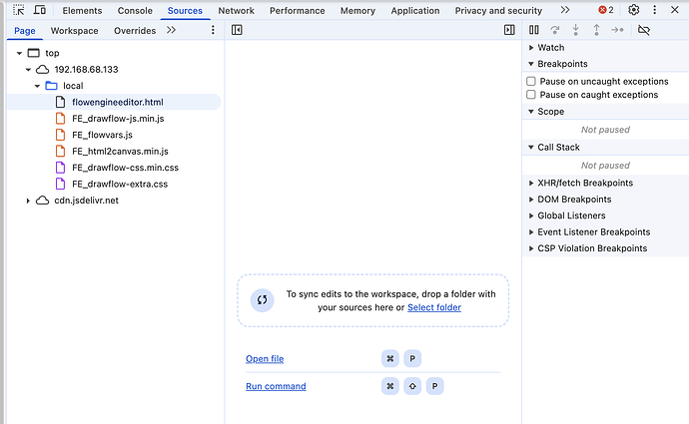Click the flowengineeditor.html document icon
Screen dimensions: 689x424
coord(60,103)
